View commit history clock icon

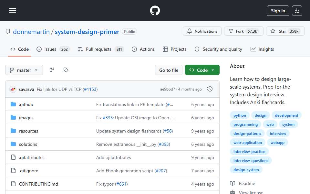[210, 89]
